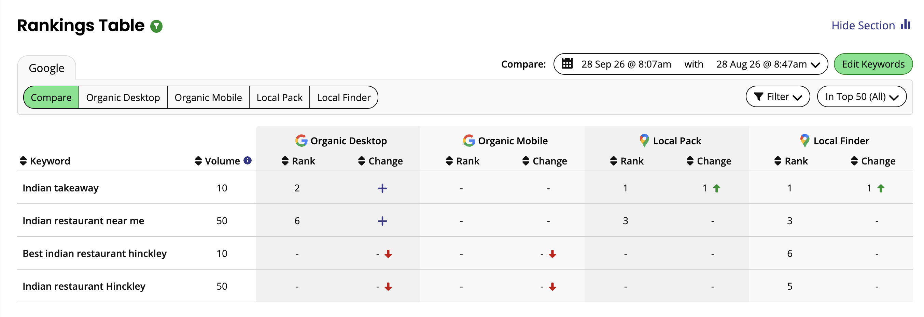Click Organic Desktop rank 6 for Indian restaurant near me
This screenshot has height=317, width=924.
297,220
